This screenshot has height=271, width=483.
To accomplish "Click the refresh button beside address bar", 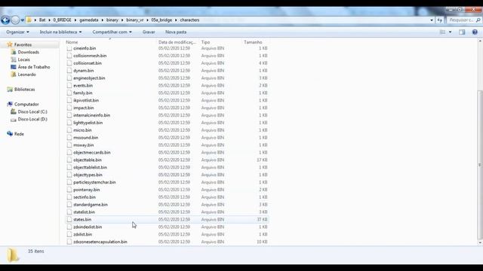I will tap(439, 20).
